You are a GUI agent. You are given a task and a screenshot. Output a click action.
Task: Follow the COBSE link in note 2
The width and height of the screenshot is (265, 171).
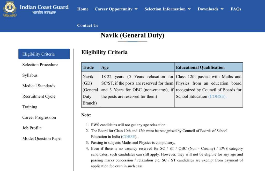[x=129, y=137]
